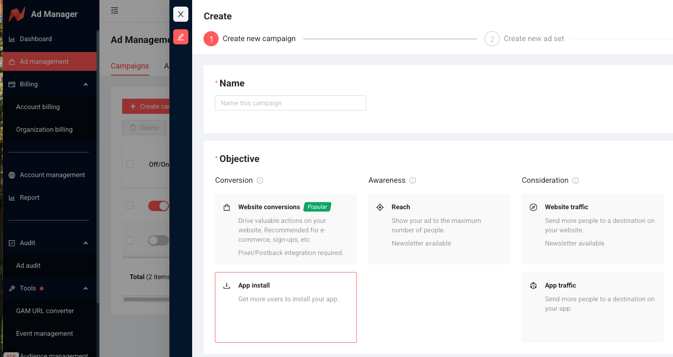Select the Reach objective card
The height and width of the screenshot is (357, 673).
coord(439,229)
